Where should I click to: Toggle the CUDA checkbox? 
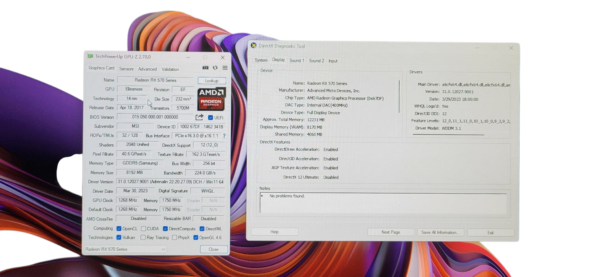[144, 229]
